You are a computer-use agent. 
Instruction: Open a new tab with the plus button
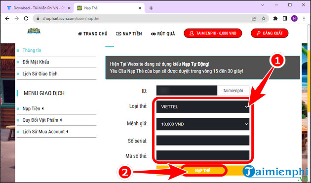pos(151,8)
